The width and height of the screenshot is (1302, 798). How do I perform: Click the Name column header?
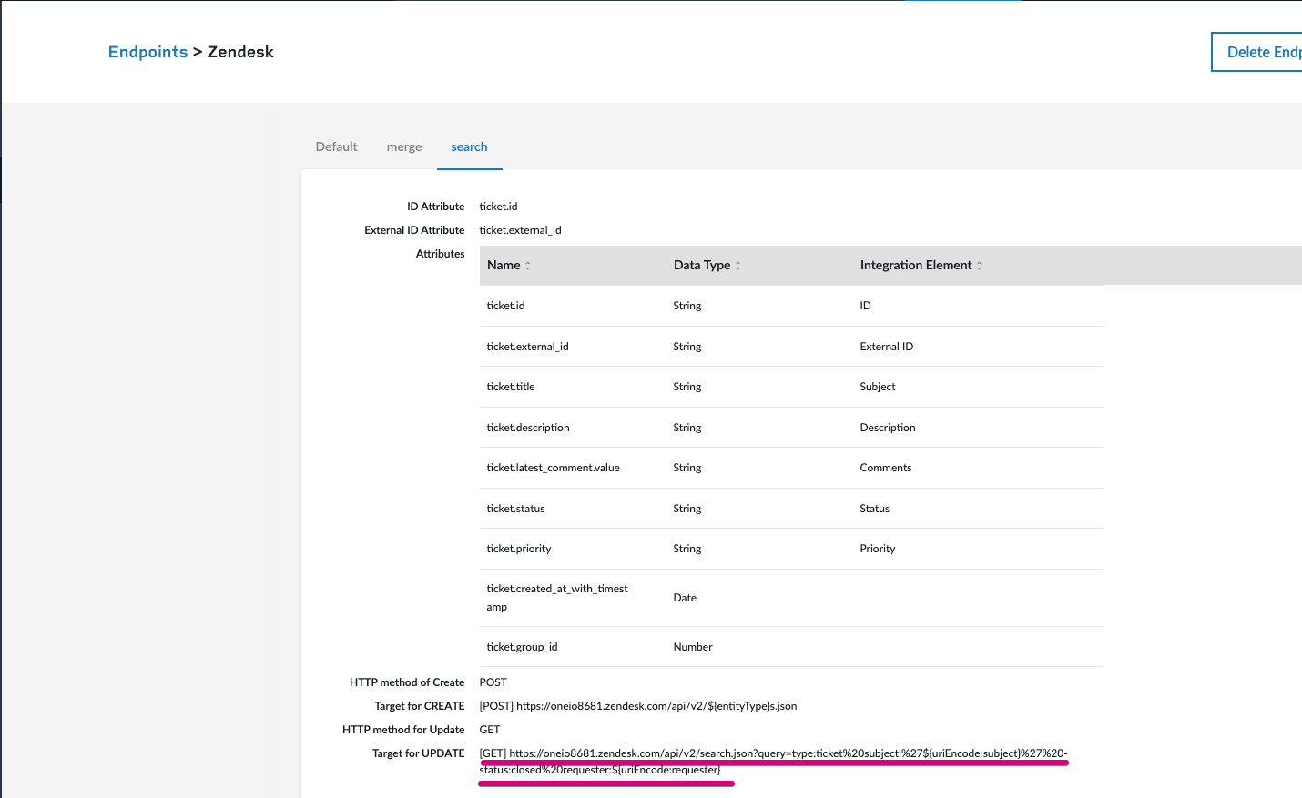coord(504,265)
